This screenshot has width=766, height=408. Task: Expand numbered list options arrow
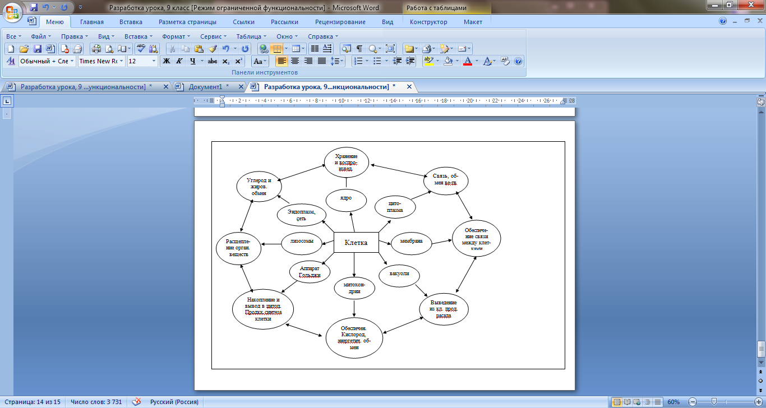click(x=367, y=61)
